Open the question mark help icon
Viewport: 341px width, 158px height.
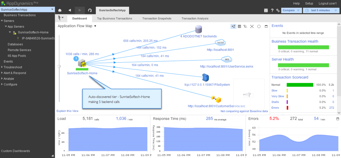point(272,10)
